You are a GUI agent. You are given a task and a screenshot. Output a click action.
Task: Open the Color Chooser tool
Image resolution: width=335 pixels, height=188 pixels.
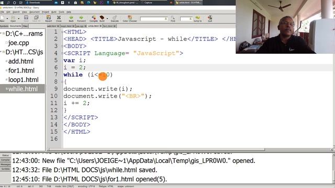(x=130, y=19)
